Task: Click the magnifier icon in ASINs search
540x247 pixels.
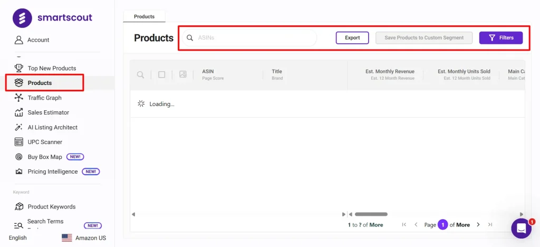Action: [190, 38]
